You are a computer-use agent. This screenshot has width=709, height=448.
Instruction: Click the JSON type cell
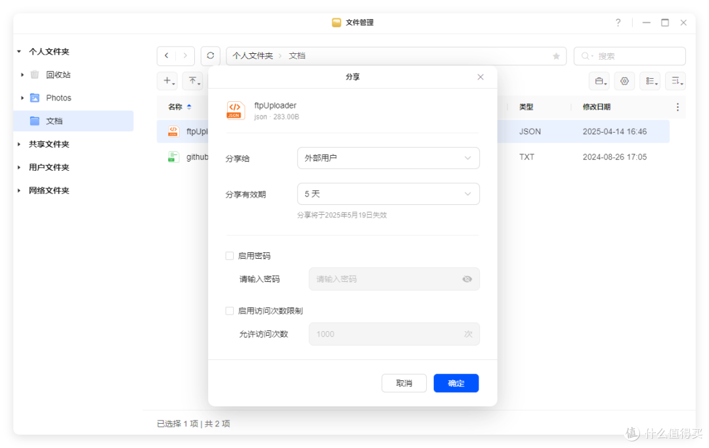(530, 131)
